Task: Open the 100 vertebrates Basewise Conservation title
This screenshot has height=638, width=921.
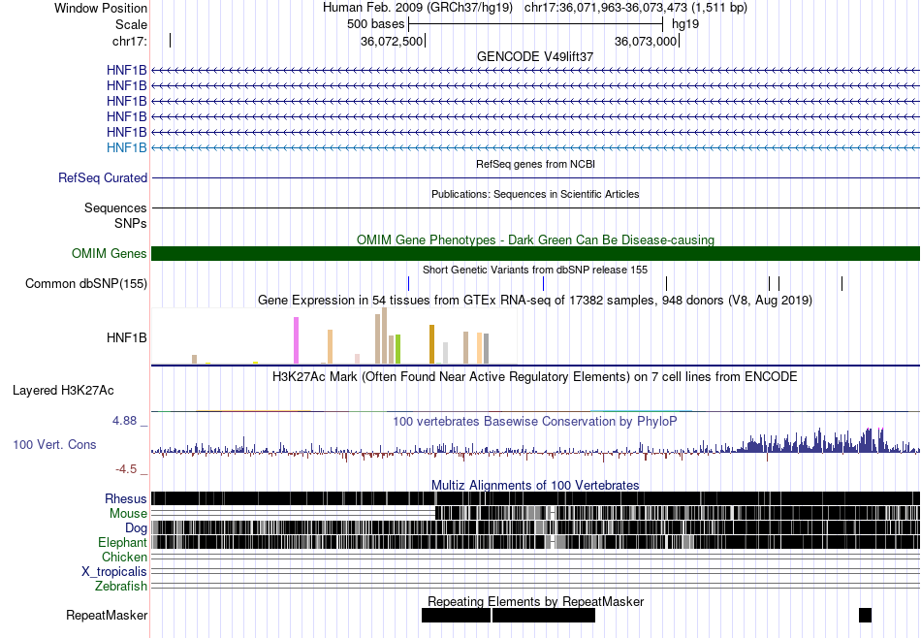Action: [535, 421]
